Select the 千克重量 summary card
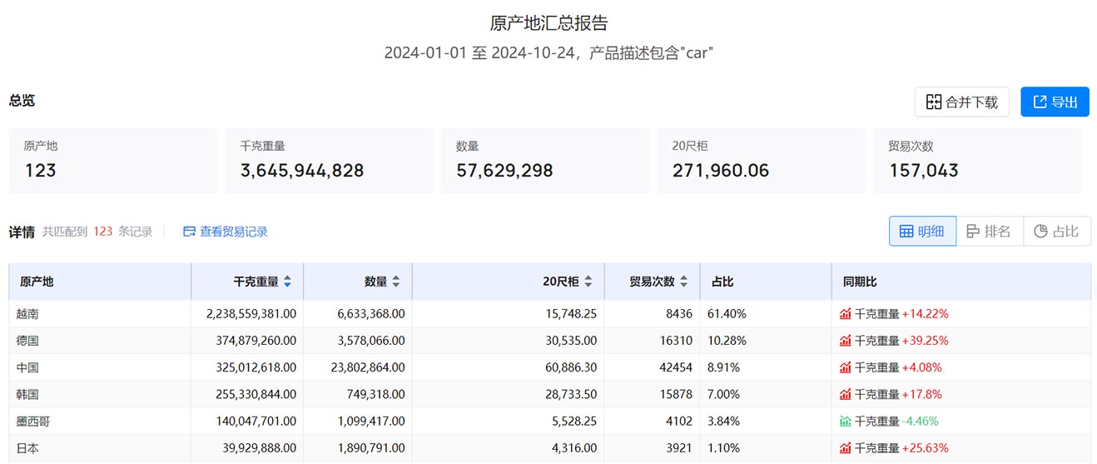The height and width of the screenshot is (464, 1097). tap(329, 161)
